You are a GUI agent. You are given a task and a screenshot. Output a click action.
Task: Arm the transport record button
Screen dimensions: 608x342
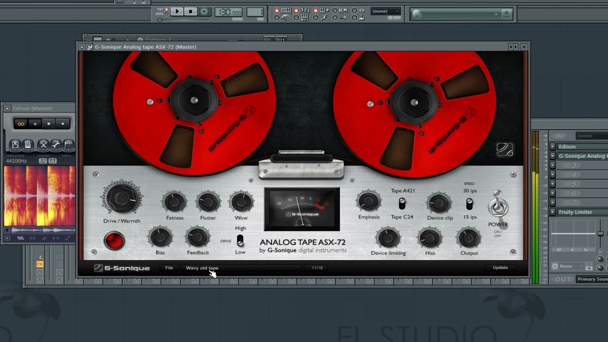point(204,11)
